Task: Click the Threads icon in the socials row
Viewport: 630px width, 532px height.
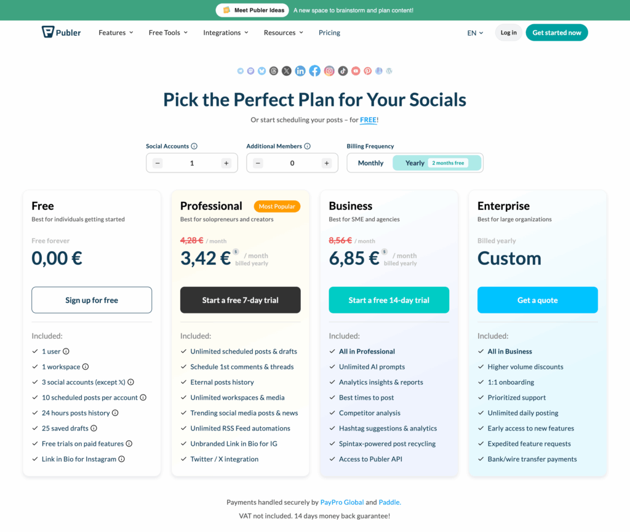Action: click(x=273, y=71)
